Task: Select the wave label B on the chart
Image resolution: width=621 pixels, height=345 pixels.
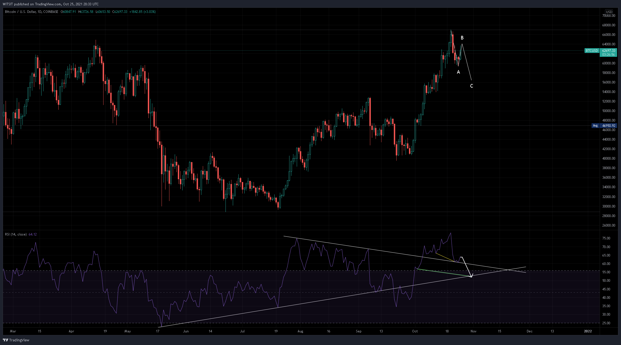Action: (462, 38)
